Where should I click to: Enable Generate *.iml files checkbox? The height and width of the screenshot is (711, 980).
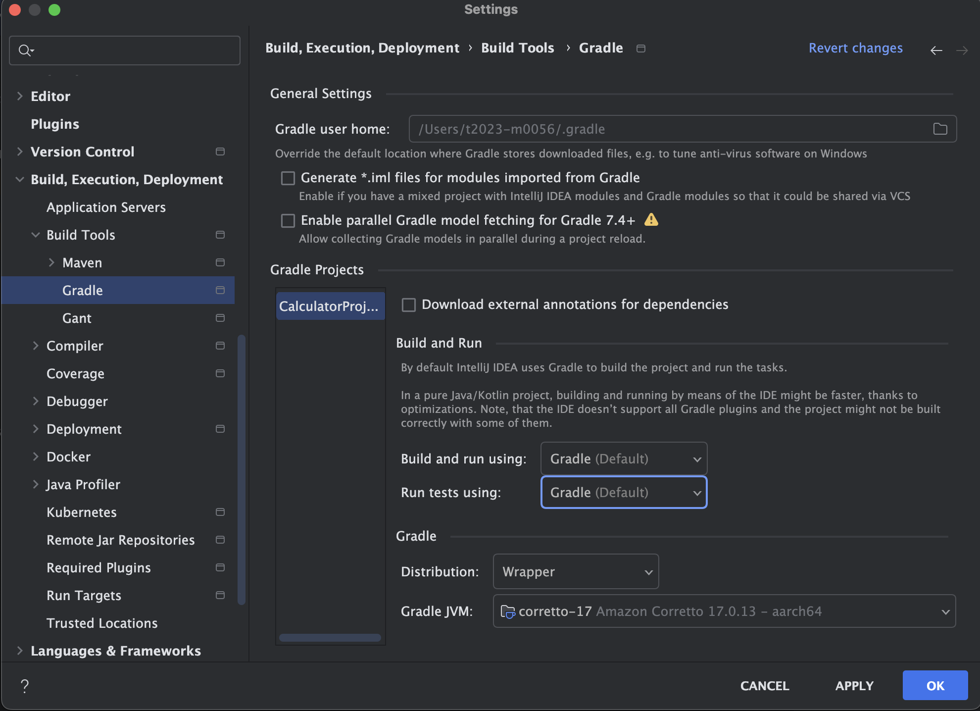point(288,178)
